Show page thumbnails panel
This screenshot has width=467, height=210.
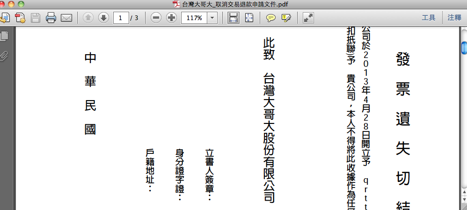click(5, 35)
